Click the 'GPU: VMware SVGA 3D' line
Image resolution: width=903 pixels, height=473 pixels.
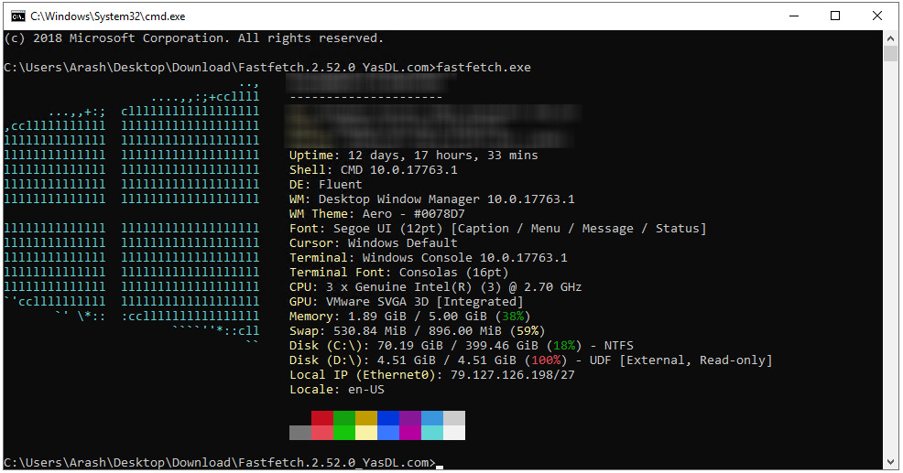(406, 302)
